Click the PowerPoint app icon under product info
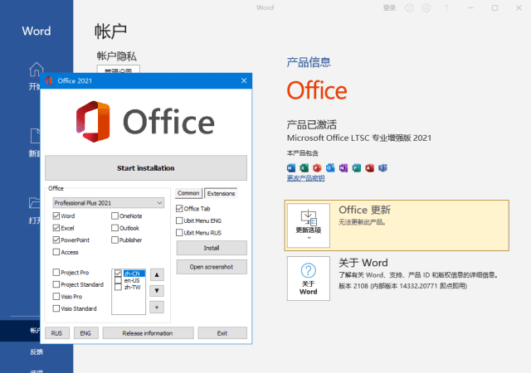 coord(317,168)
